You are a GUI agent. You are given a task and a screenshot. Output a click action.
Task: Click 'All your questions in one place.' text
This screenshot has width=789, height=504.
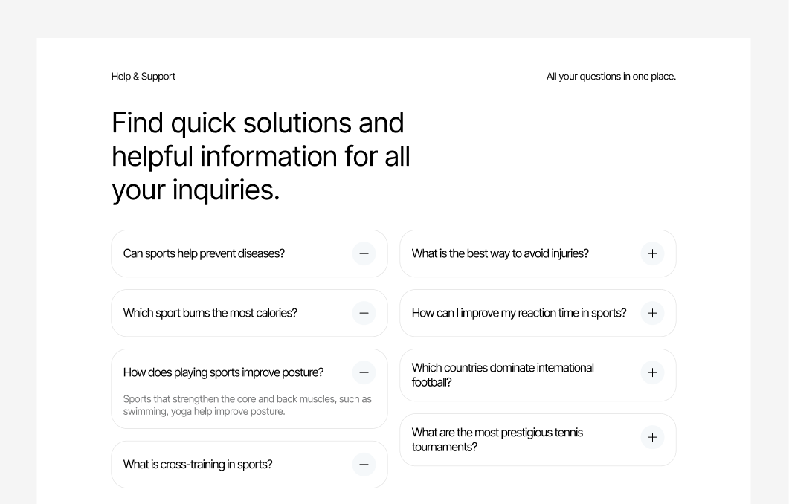coord(611,76)
